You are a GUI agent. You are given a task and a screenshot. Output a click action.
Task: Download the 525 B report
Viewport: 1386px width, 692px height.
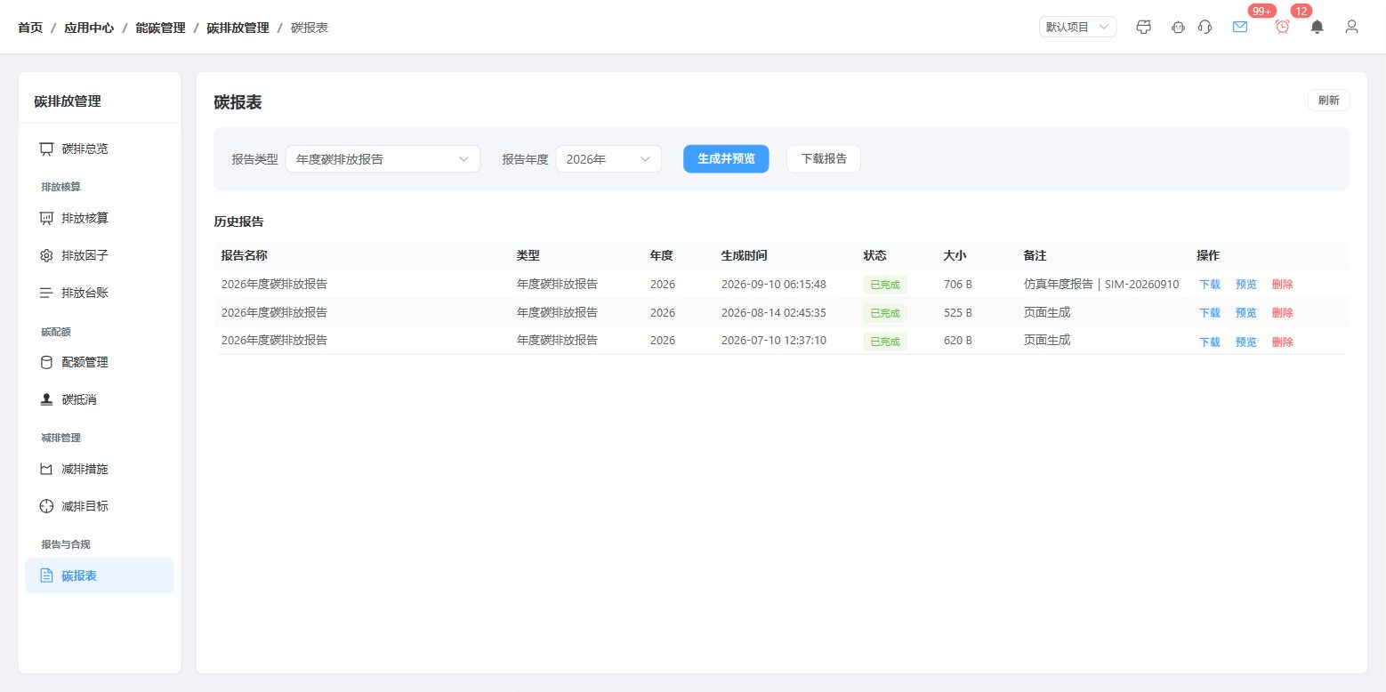[1210, 313]
